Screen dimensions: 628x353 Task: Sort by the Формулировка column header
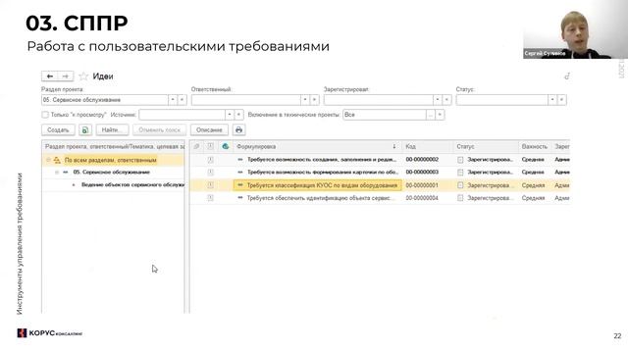click(x=316, y=146)
